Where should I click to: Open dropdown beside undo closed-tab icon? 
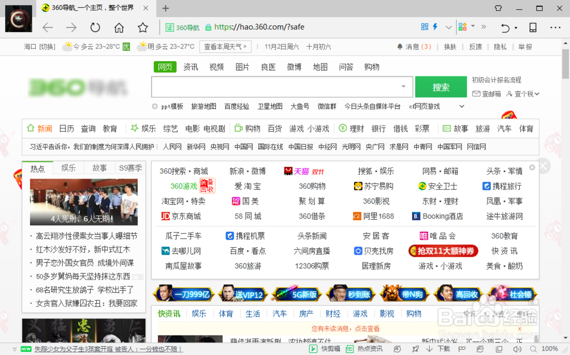516,28
